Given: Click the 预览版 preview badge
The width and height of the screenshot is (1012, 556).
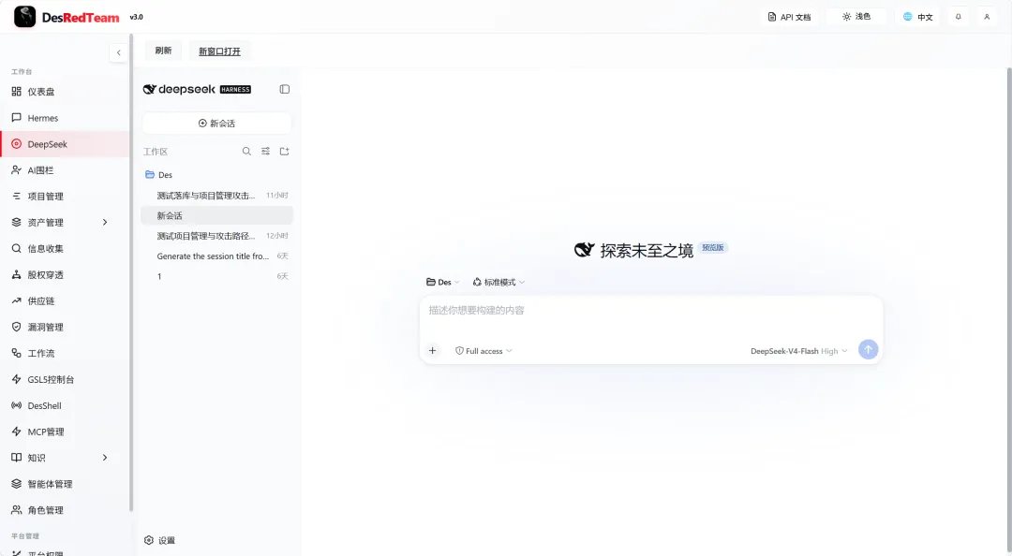Looking at the screenshot, I should (x=713, y=248).
